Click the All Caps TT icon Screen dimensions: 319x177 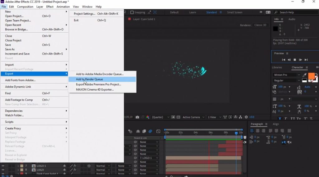coord(293,119)
